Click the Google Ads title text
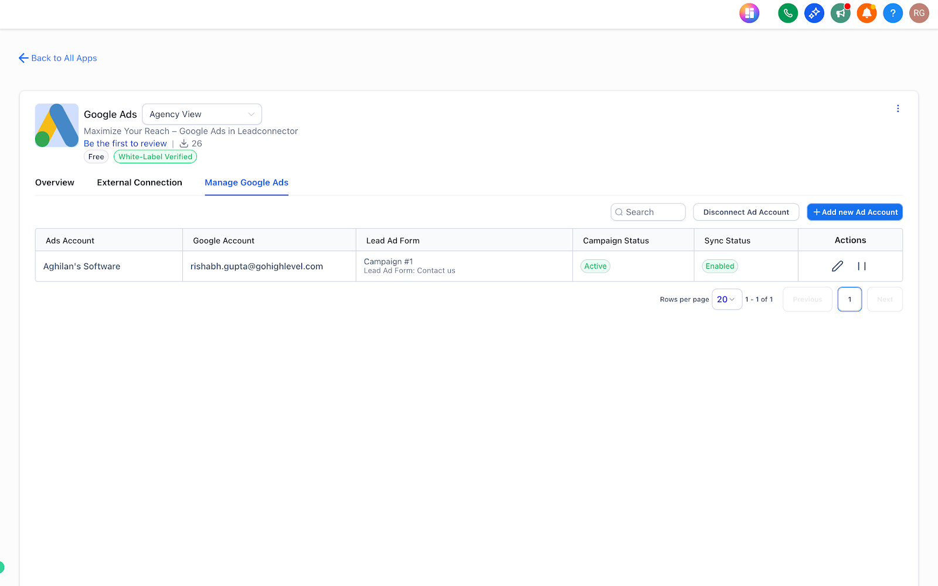The height and width of the screenshot is (586, 938). [110, 115]
